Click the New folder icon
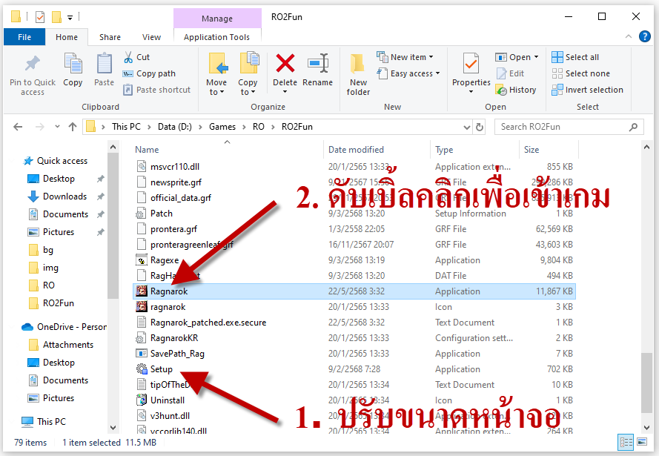The width and height of the screenshot is (659, 456). (357, 64)
